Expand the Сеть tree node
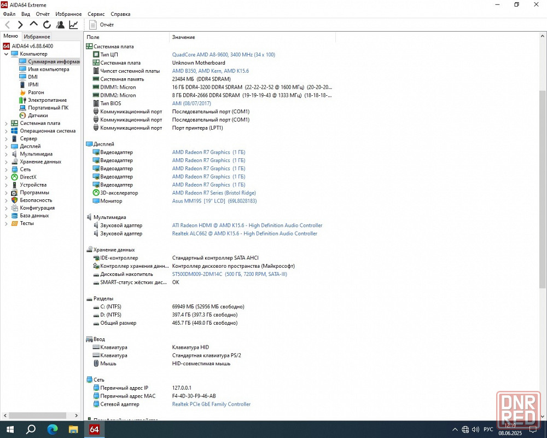547x438 pixels. (6, 169)
